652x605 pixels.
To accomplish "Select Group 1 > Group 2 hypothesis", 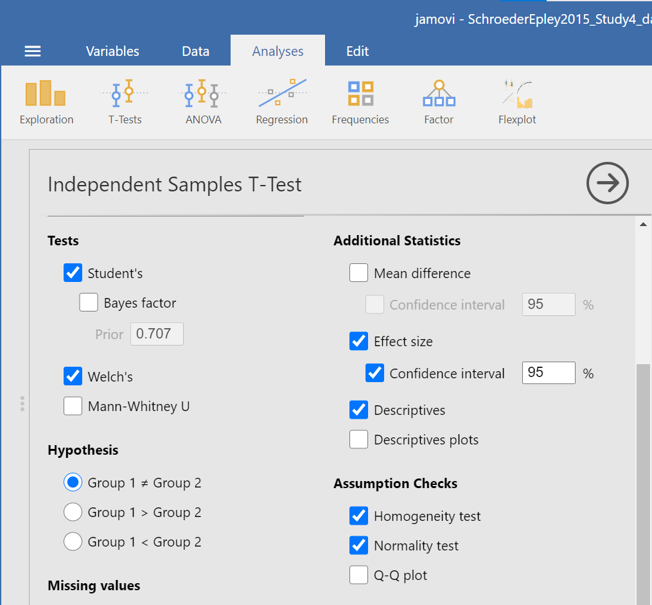I will (73, 513).
